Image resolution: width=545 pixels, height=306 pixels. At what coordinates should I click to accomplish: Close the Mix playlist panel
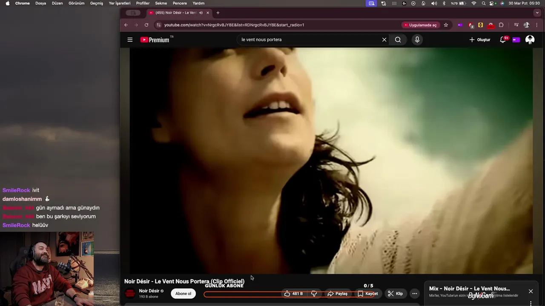(x=531, y=291)
